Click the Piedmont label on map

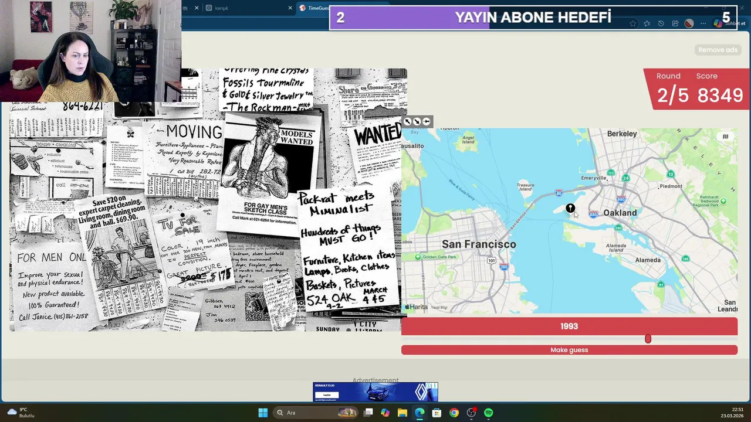(x=671, y=186)
